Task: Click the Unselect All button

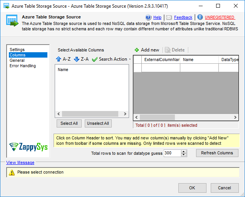Action: point(98,123)
